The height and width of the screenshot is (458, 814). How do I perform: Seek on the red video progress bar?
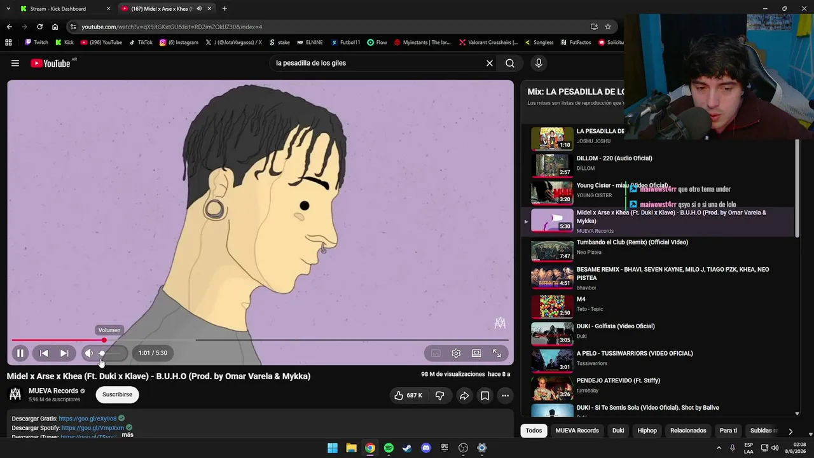260,340
